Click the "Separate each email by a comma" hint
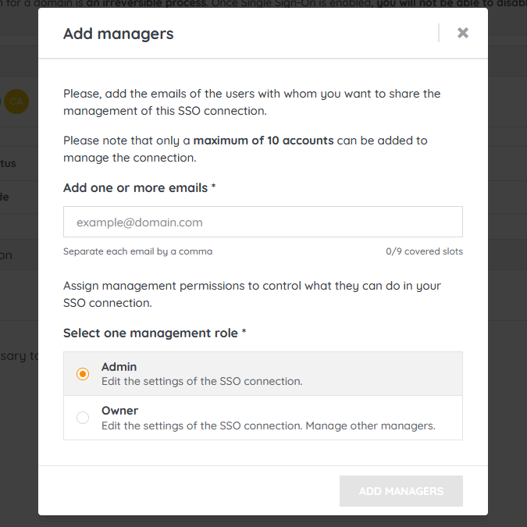This screenshot has width=527, height=527. (x=137, y=251)
